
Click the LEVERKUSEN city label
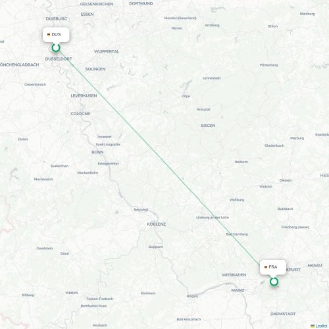[84, 96]
